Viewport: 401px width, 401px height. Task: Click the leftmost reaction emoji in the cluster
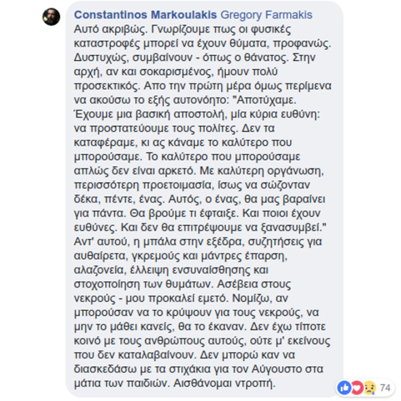(x=345, y=387)
